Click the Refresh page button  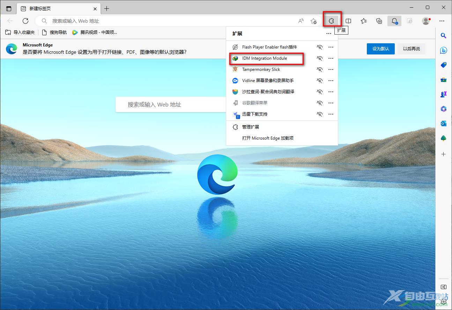click(x=25, y=21)
